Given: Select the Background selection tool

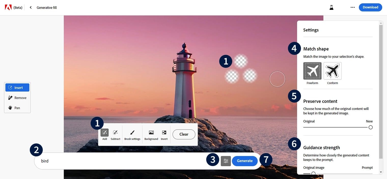Looking at the screenshot, I should [x=151, y=134].
